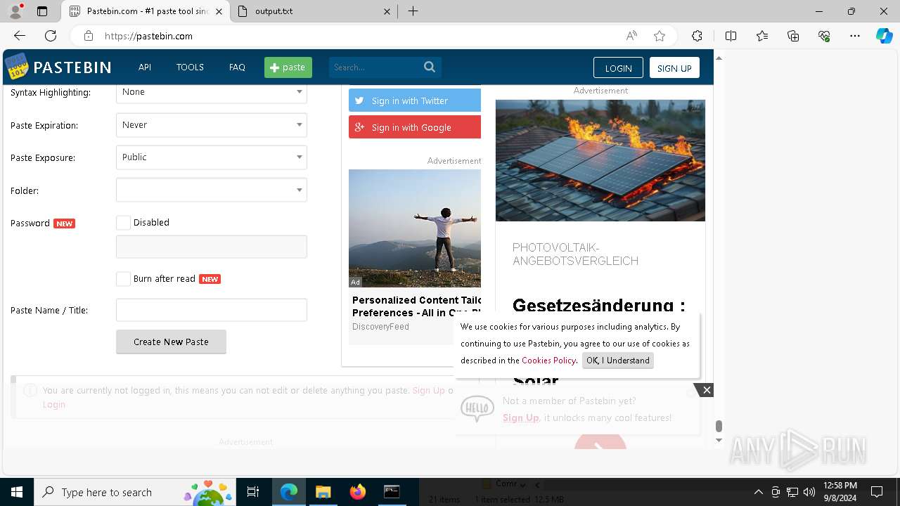
Task: Open Microsoft Edge from the taskbar
Action: 289,492
